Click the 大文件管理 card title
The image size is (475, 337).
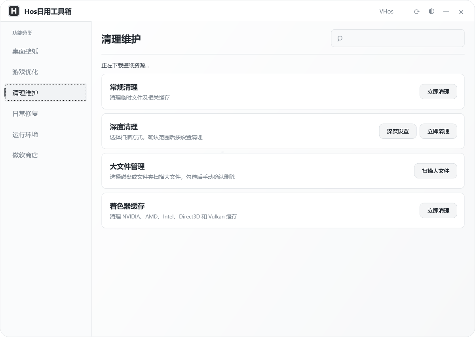[127, 167]
